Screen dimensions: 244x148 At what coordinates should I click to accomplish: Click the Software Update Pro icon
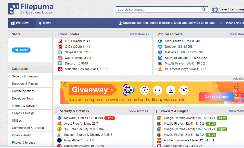[x=160, y=58]
